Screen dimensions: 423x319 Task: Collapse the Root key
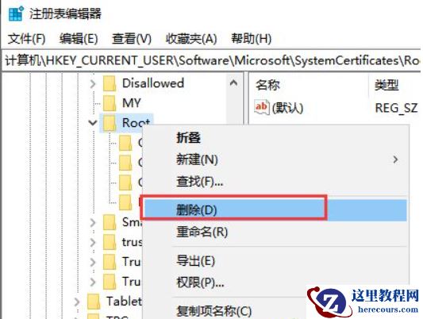[93, 123]
